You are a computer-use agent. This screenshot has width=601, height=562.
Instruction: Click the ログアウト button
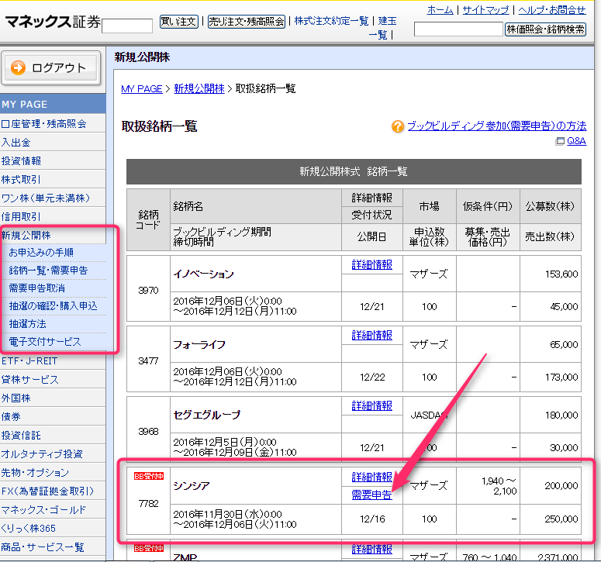(x=51, y=68)
